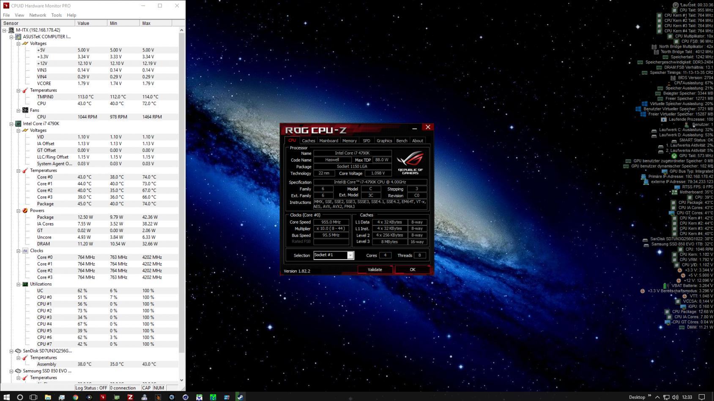The height and width of the screenshot is (401, 714).
Task: Click the Sensor column header
Action: (38, 23)
